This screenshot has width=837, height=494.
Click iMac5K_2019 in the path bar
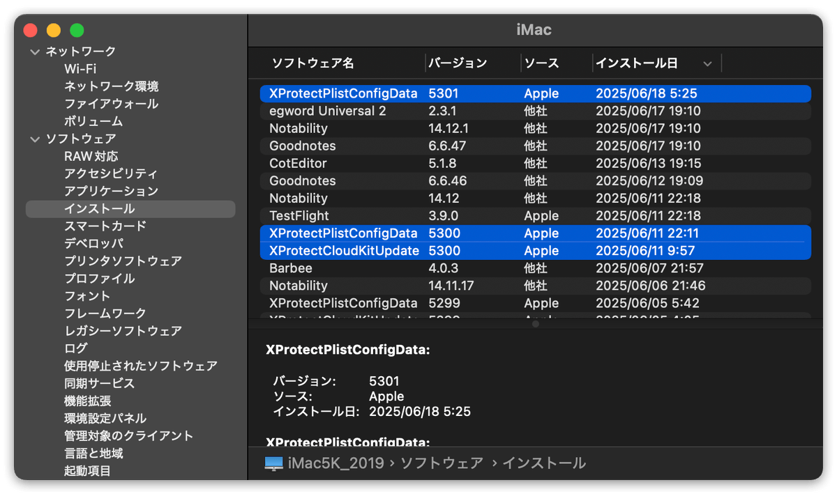click(336, 463)
